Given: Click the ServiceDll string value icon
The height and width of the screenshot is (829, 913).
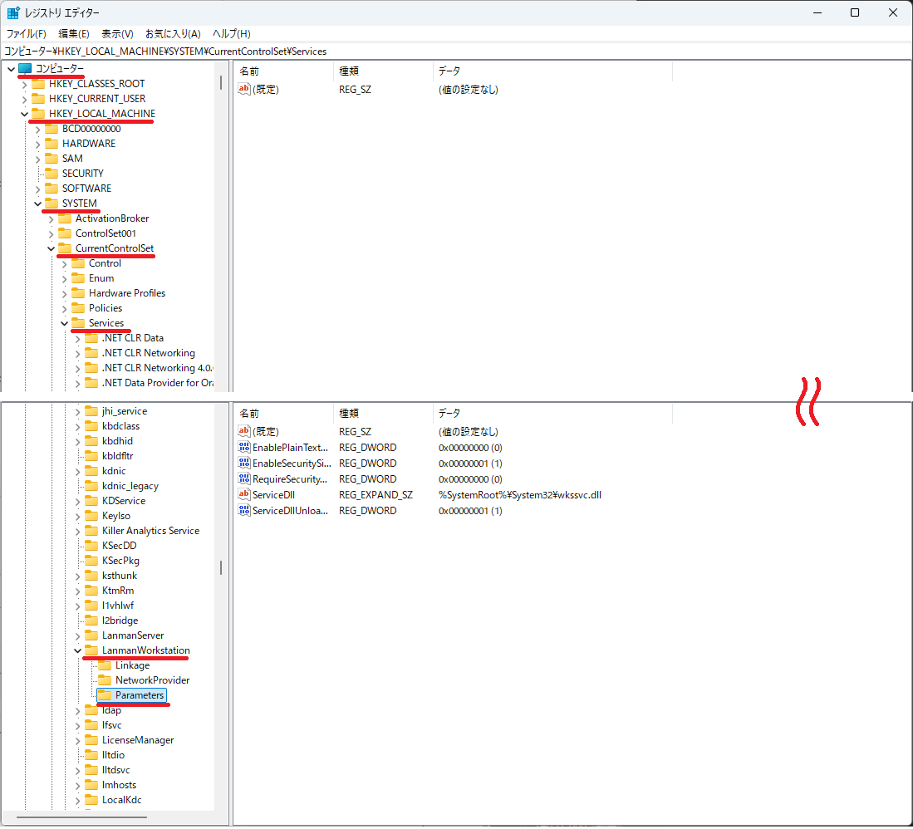Looking at the screenshot, I should pos(244,494).
